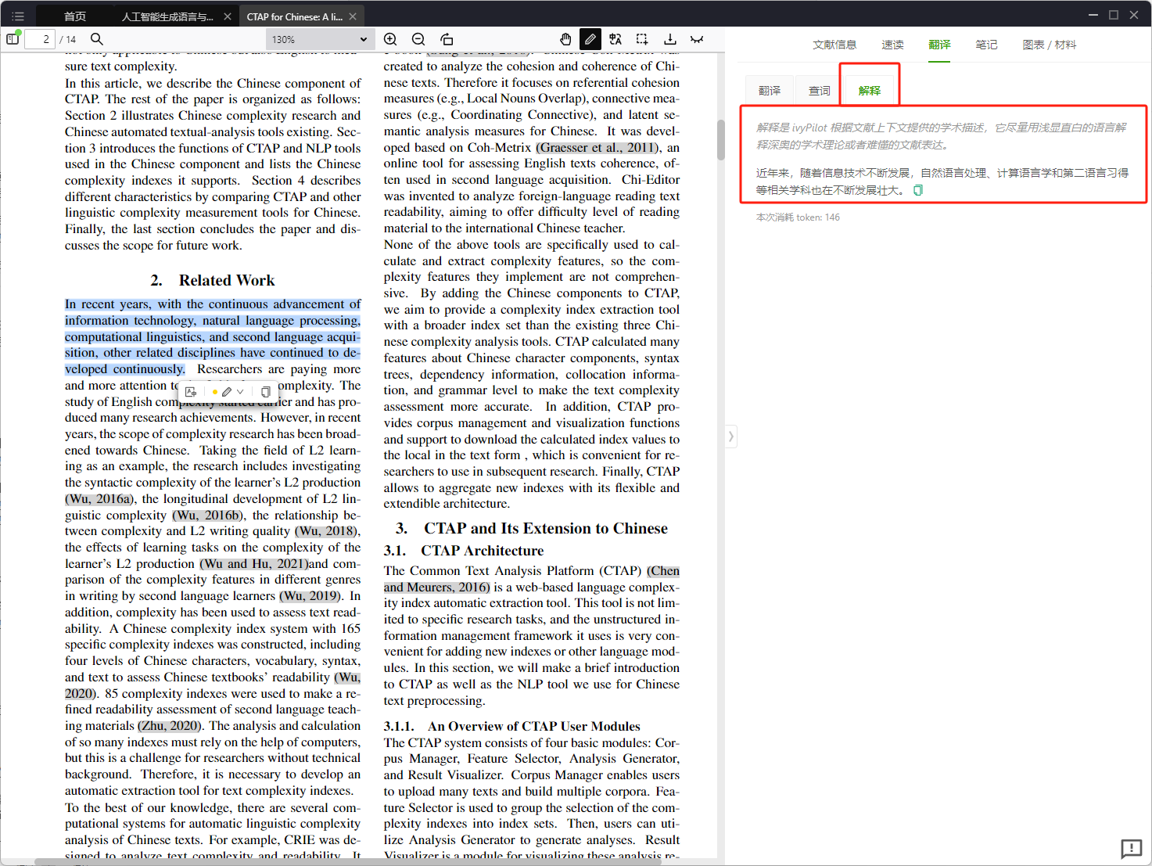1152x866 pixels.
Task: Open citation (Wu and Hu, 2021)
Action: 254,563
